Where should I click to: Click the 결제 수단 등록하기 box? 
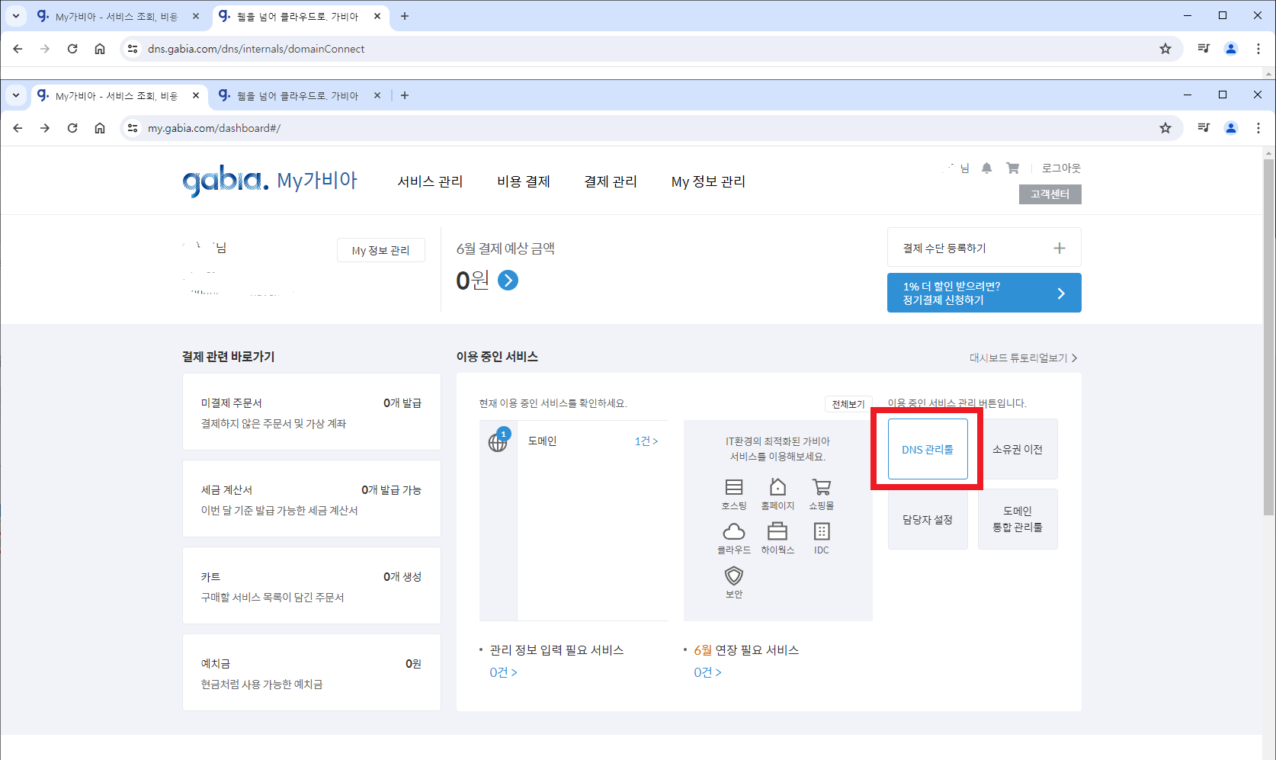click(984, 247)
